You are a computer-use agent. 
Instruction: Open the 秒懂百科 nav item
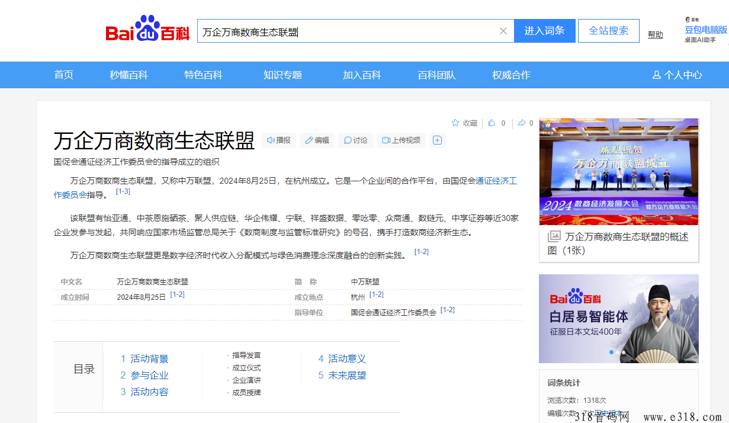[129, 75]
